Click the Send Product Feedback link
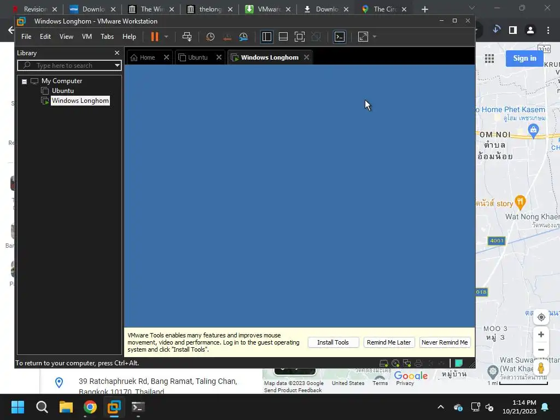Image resolution: width=560 pixels, height=420 pixels. pos(293,390)
